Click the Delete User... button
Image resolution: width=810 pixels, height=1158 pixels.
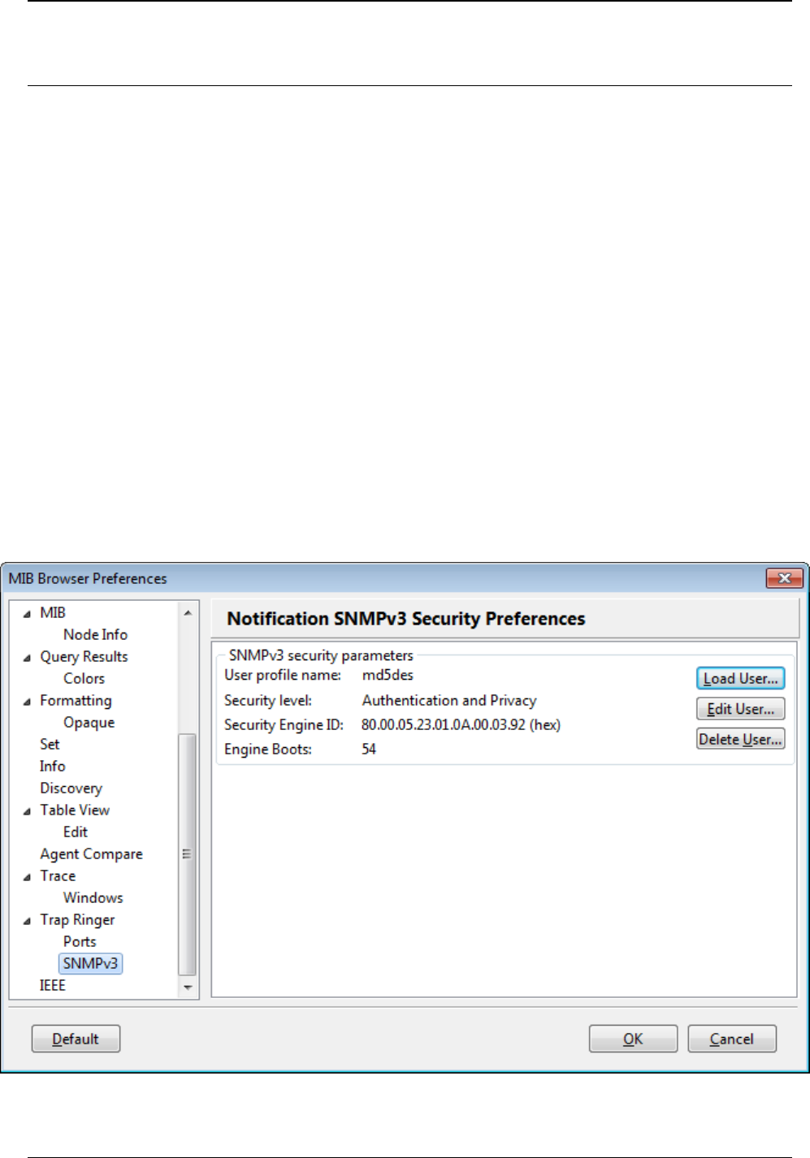tap(740, 739)
